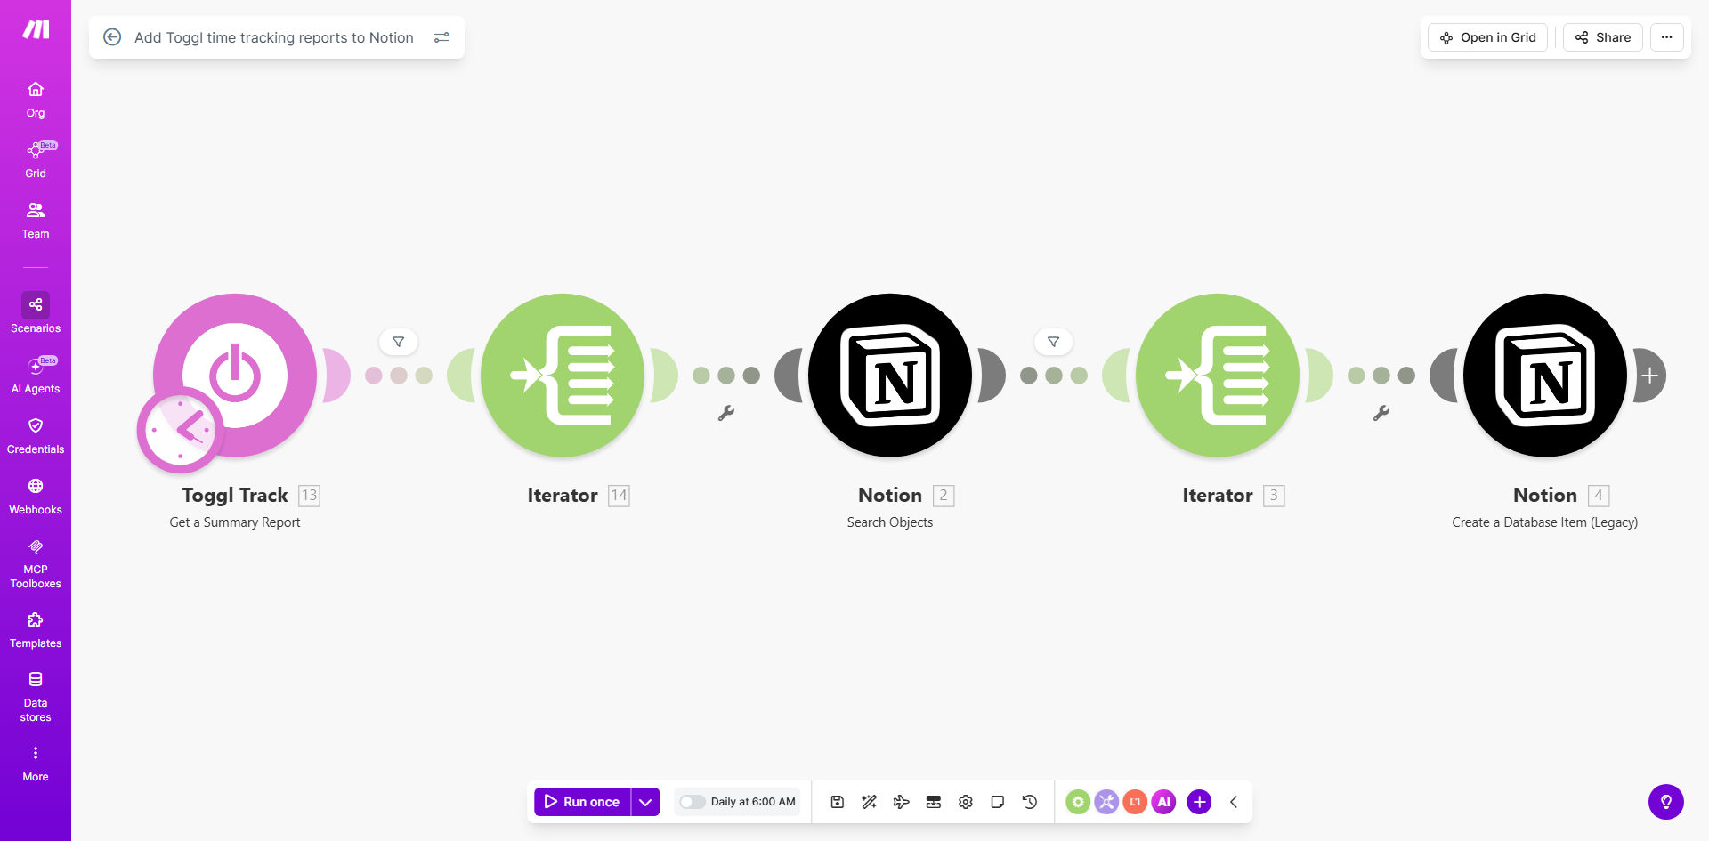Edit the scenario name Add Toggl time tracking reports
Image resolution: width=1709 pixels, height=841 pixels.
tap(274, 37)
